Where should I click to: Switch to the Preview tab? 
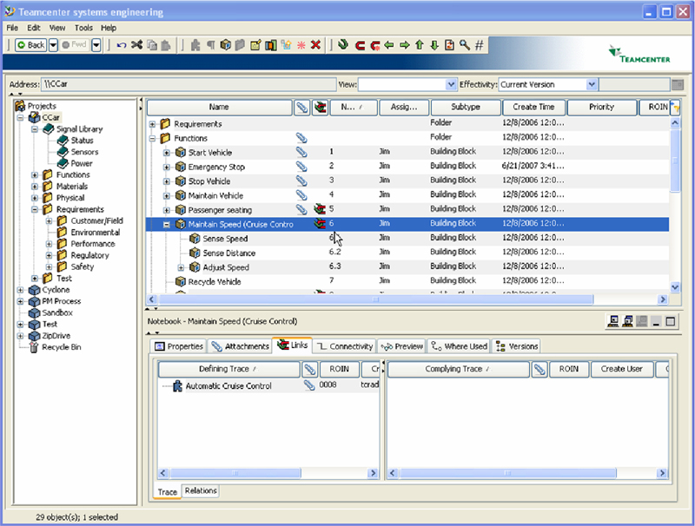click(x=402, y=346)
